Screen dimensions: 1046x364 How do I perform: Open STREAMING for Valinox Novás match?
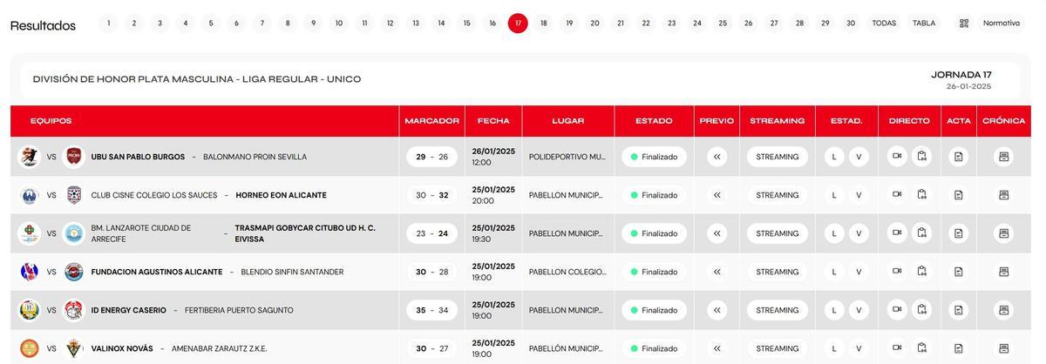778,348
